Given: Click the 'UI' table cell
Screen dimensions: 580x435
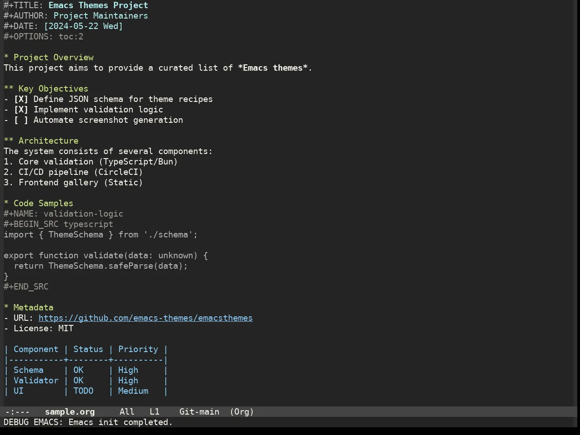Looking at the screenshot, I should pos(19,391).
